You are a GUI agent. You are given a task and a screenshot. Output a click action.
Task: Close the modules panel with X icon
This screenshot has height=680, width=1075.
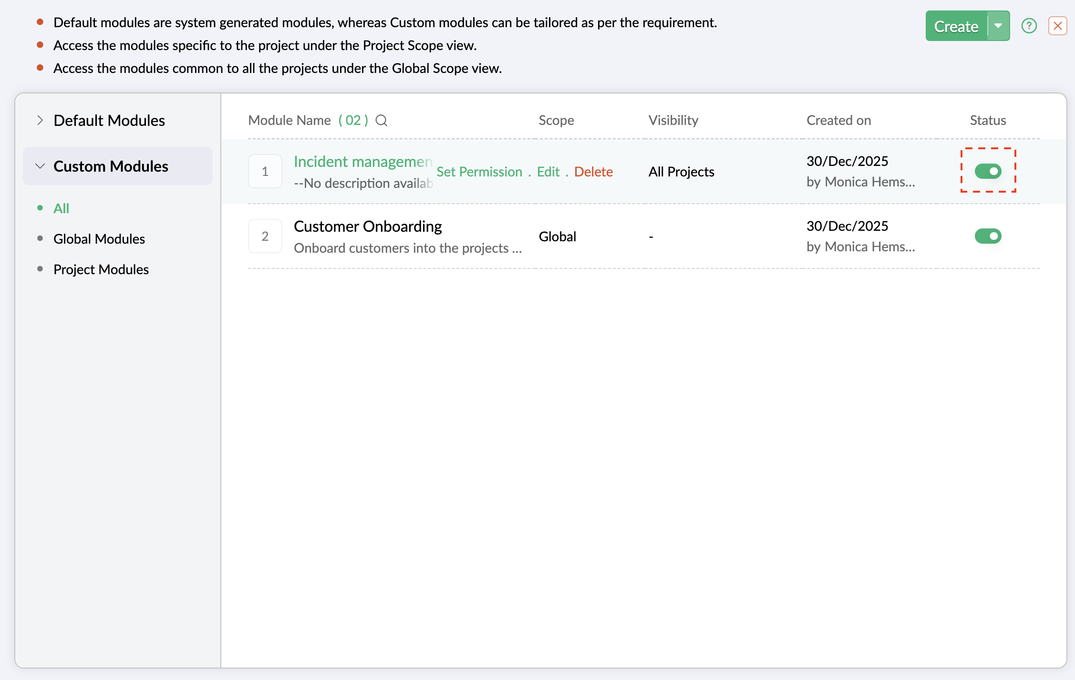(x=1057, y=26)
